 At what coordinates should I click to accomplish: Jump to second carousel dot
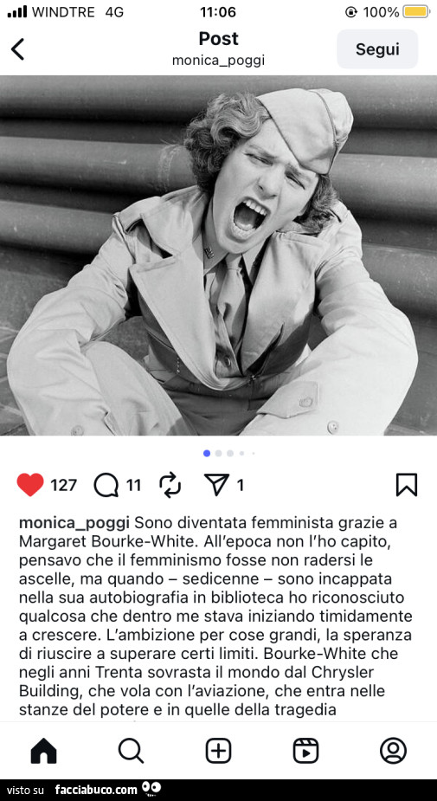coord(218,453)
